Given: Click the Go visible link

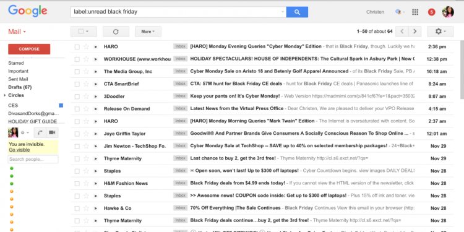Looking at the screenshot, I should (19, 150).
